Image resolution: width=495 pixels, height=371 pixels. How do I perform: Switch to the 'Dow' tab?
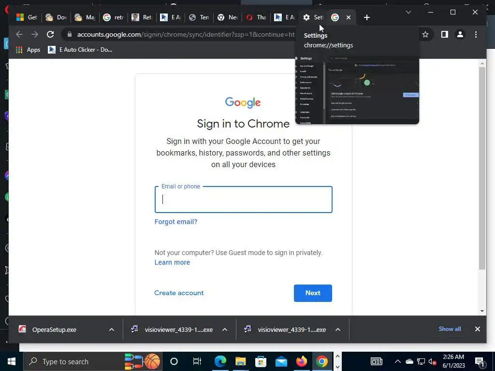[56, 17]
